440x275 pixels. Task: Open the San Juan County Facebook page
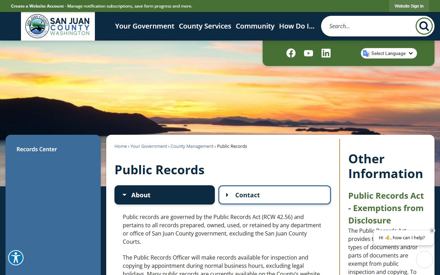point(291,53)
